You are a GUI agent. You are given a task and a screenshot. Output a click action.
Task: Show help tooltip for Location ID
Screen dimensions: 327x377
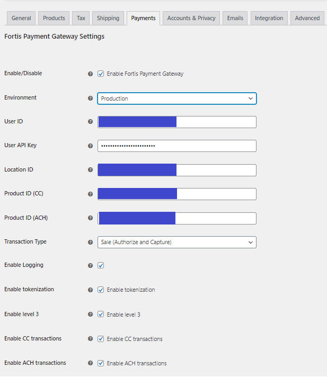(x=90, y=170)
